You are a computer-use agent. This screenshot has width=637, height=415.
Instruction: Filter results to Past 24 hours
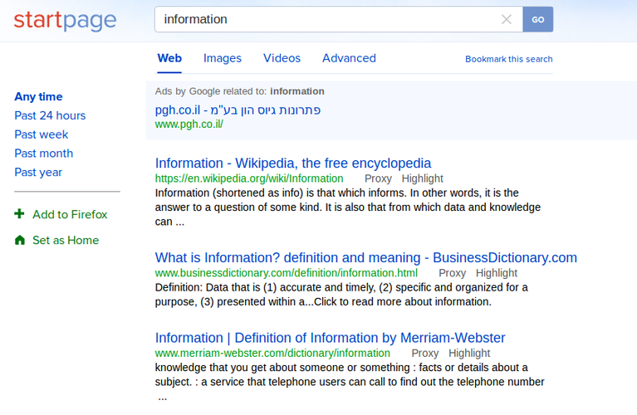[50, 115]
